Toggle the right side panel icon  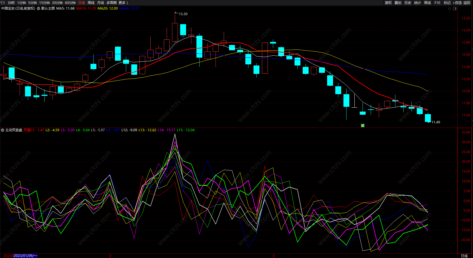coord(455,8)
